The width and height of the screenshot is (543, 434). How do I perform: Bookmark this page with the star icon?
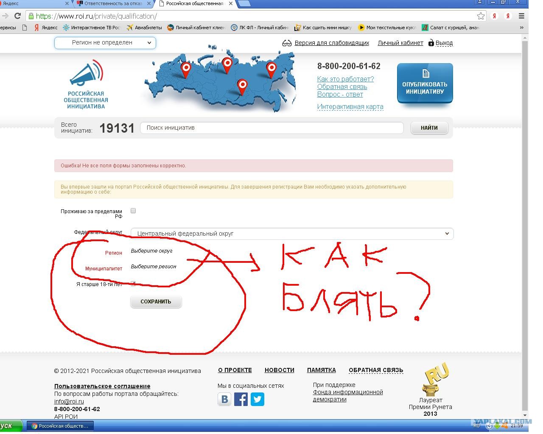tap(481, 16)
